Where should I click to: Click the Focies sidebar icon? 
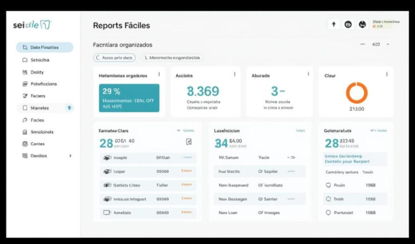click(25, 120)
